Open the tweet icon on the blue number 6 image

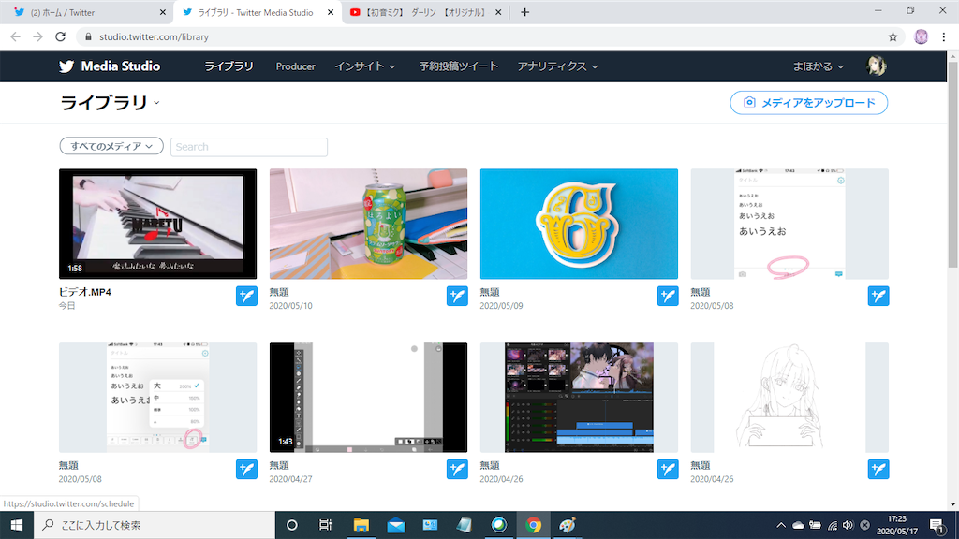coord(668,296)
